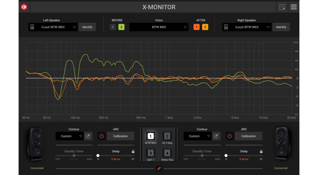Click the left Delay lock icon
The image size is (318, 175).
pos(133,151)
